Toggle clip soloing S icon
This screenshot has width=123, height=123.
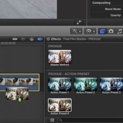pos(32,39)
